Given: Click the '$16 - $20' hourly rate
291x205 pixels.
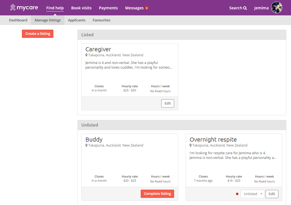Looking at the screenshot, I should pyautogui.click(x=234, y=181).
